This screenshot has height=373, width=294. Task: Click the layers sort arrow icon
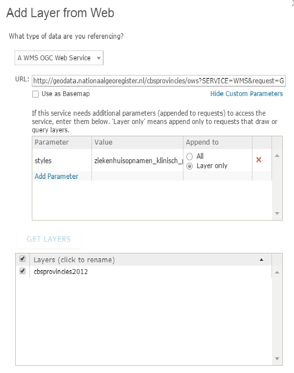261,259
